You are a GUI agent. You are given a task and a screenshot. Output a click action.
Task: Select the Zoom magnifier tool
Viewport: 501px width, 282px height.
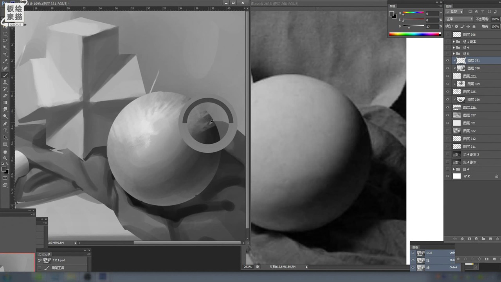tap(5, 158)
